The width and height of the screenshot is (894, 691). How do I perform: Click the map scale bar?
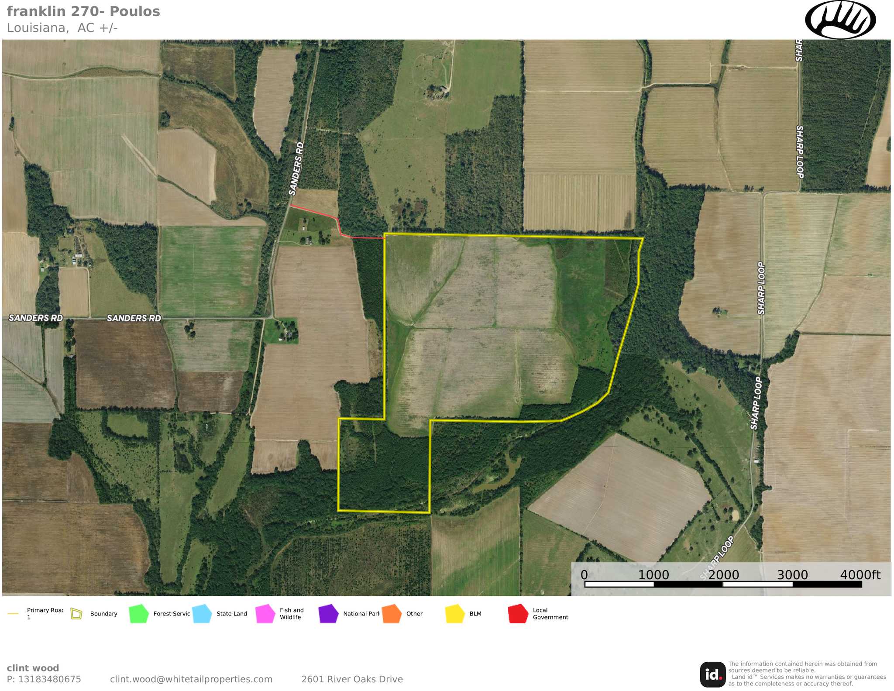[x=722, y=584]
